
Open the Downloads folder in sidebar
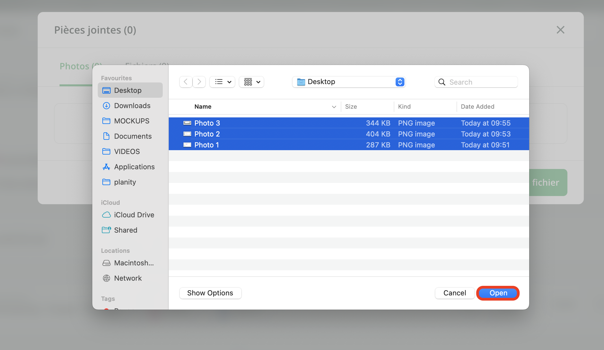132,106
